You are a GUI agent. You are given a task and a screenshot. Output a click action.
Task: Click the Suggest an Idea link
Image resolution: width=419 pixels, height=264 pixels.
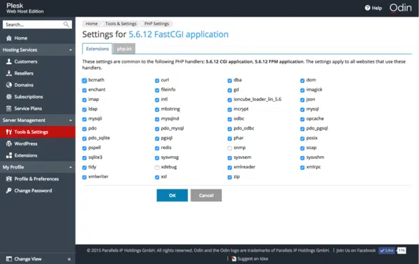[x=253, y=258]
